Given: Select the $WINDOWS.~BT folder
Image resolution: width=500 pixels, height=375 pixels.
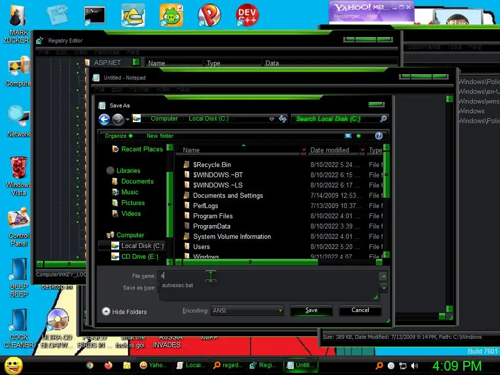Looking at the screenshot, I should (x=218, y=175).
